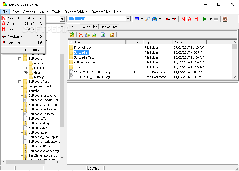Open dropdown arrow beside the play button
Screen dimensions: 239x171
pyautogui.click(x=210, y=19)
